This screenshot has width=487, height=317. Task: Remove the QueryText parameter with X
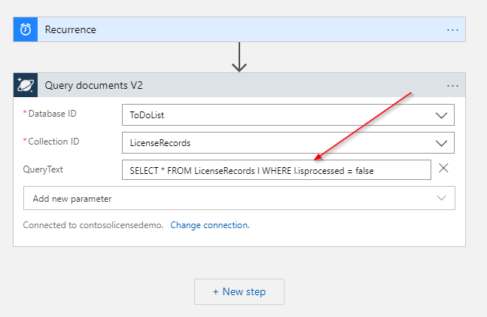443,169
